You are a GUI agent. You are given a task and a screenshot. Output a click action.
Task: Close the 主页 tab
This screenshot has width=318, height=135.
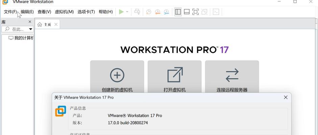(x=56, y=25)
